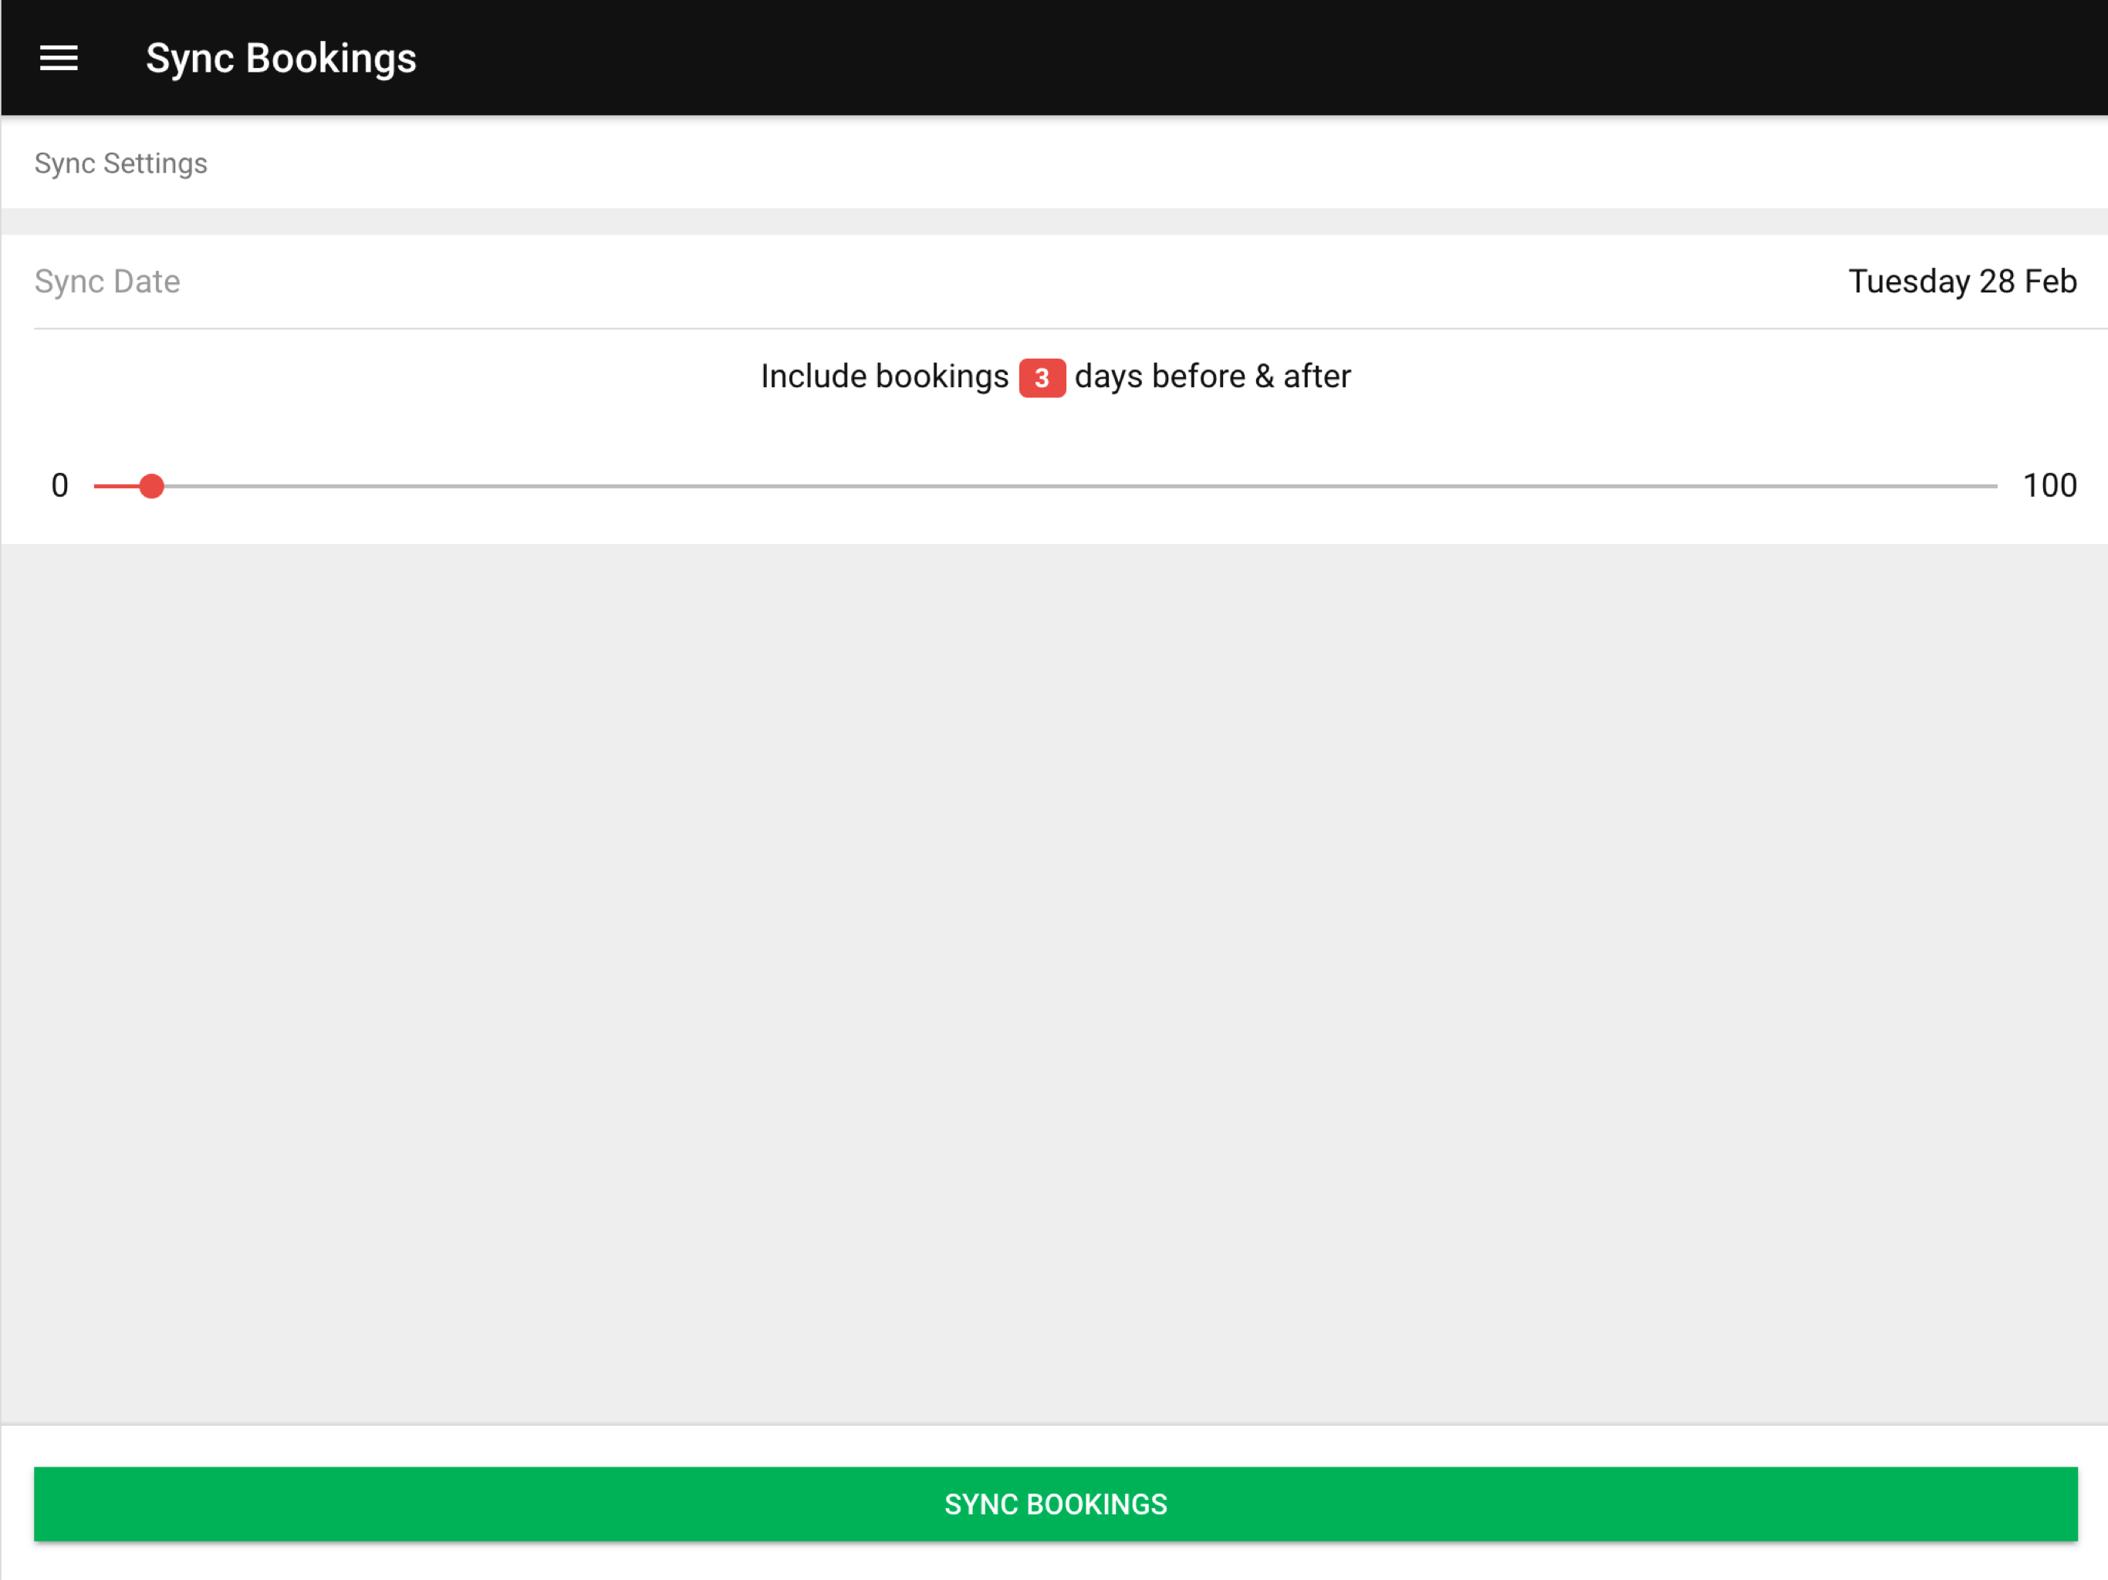2108x1580 pixels.
Task: Open the Sync Date picker showing Tuesday 28 Feb
Action: click(x=1055, y=281)
